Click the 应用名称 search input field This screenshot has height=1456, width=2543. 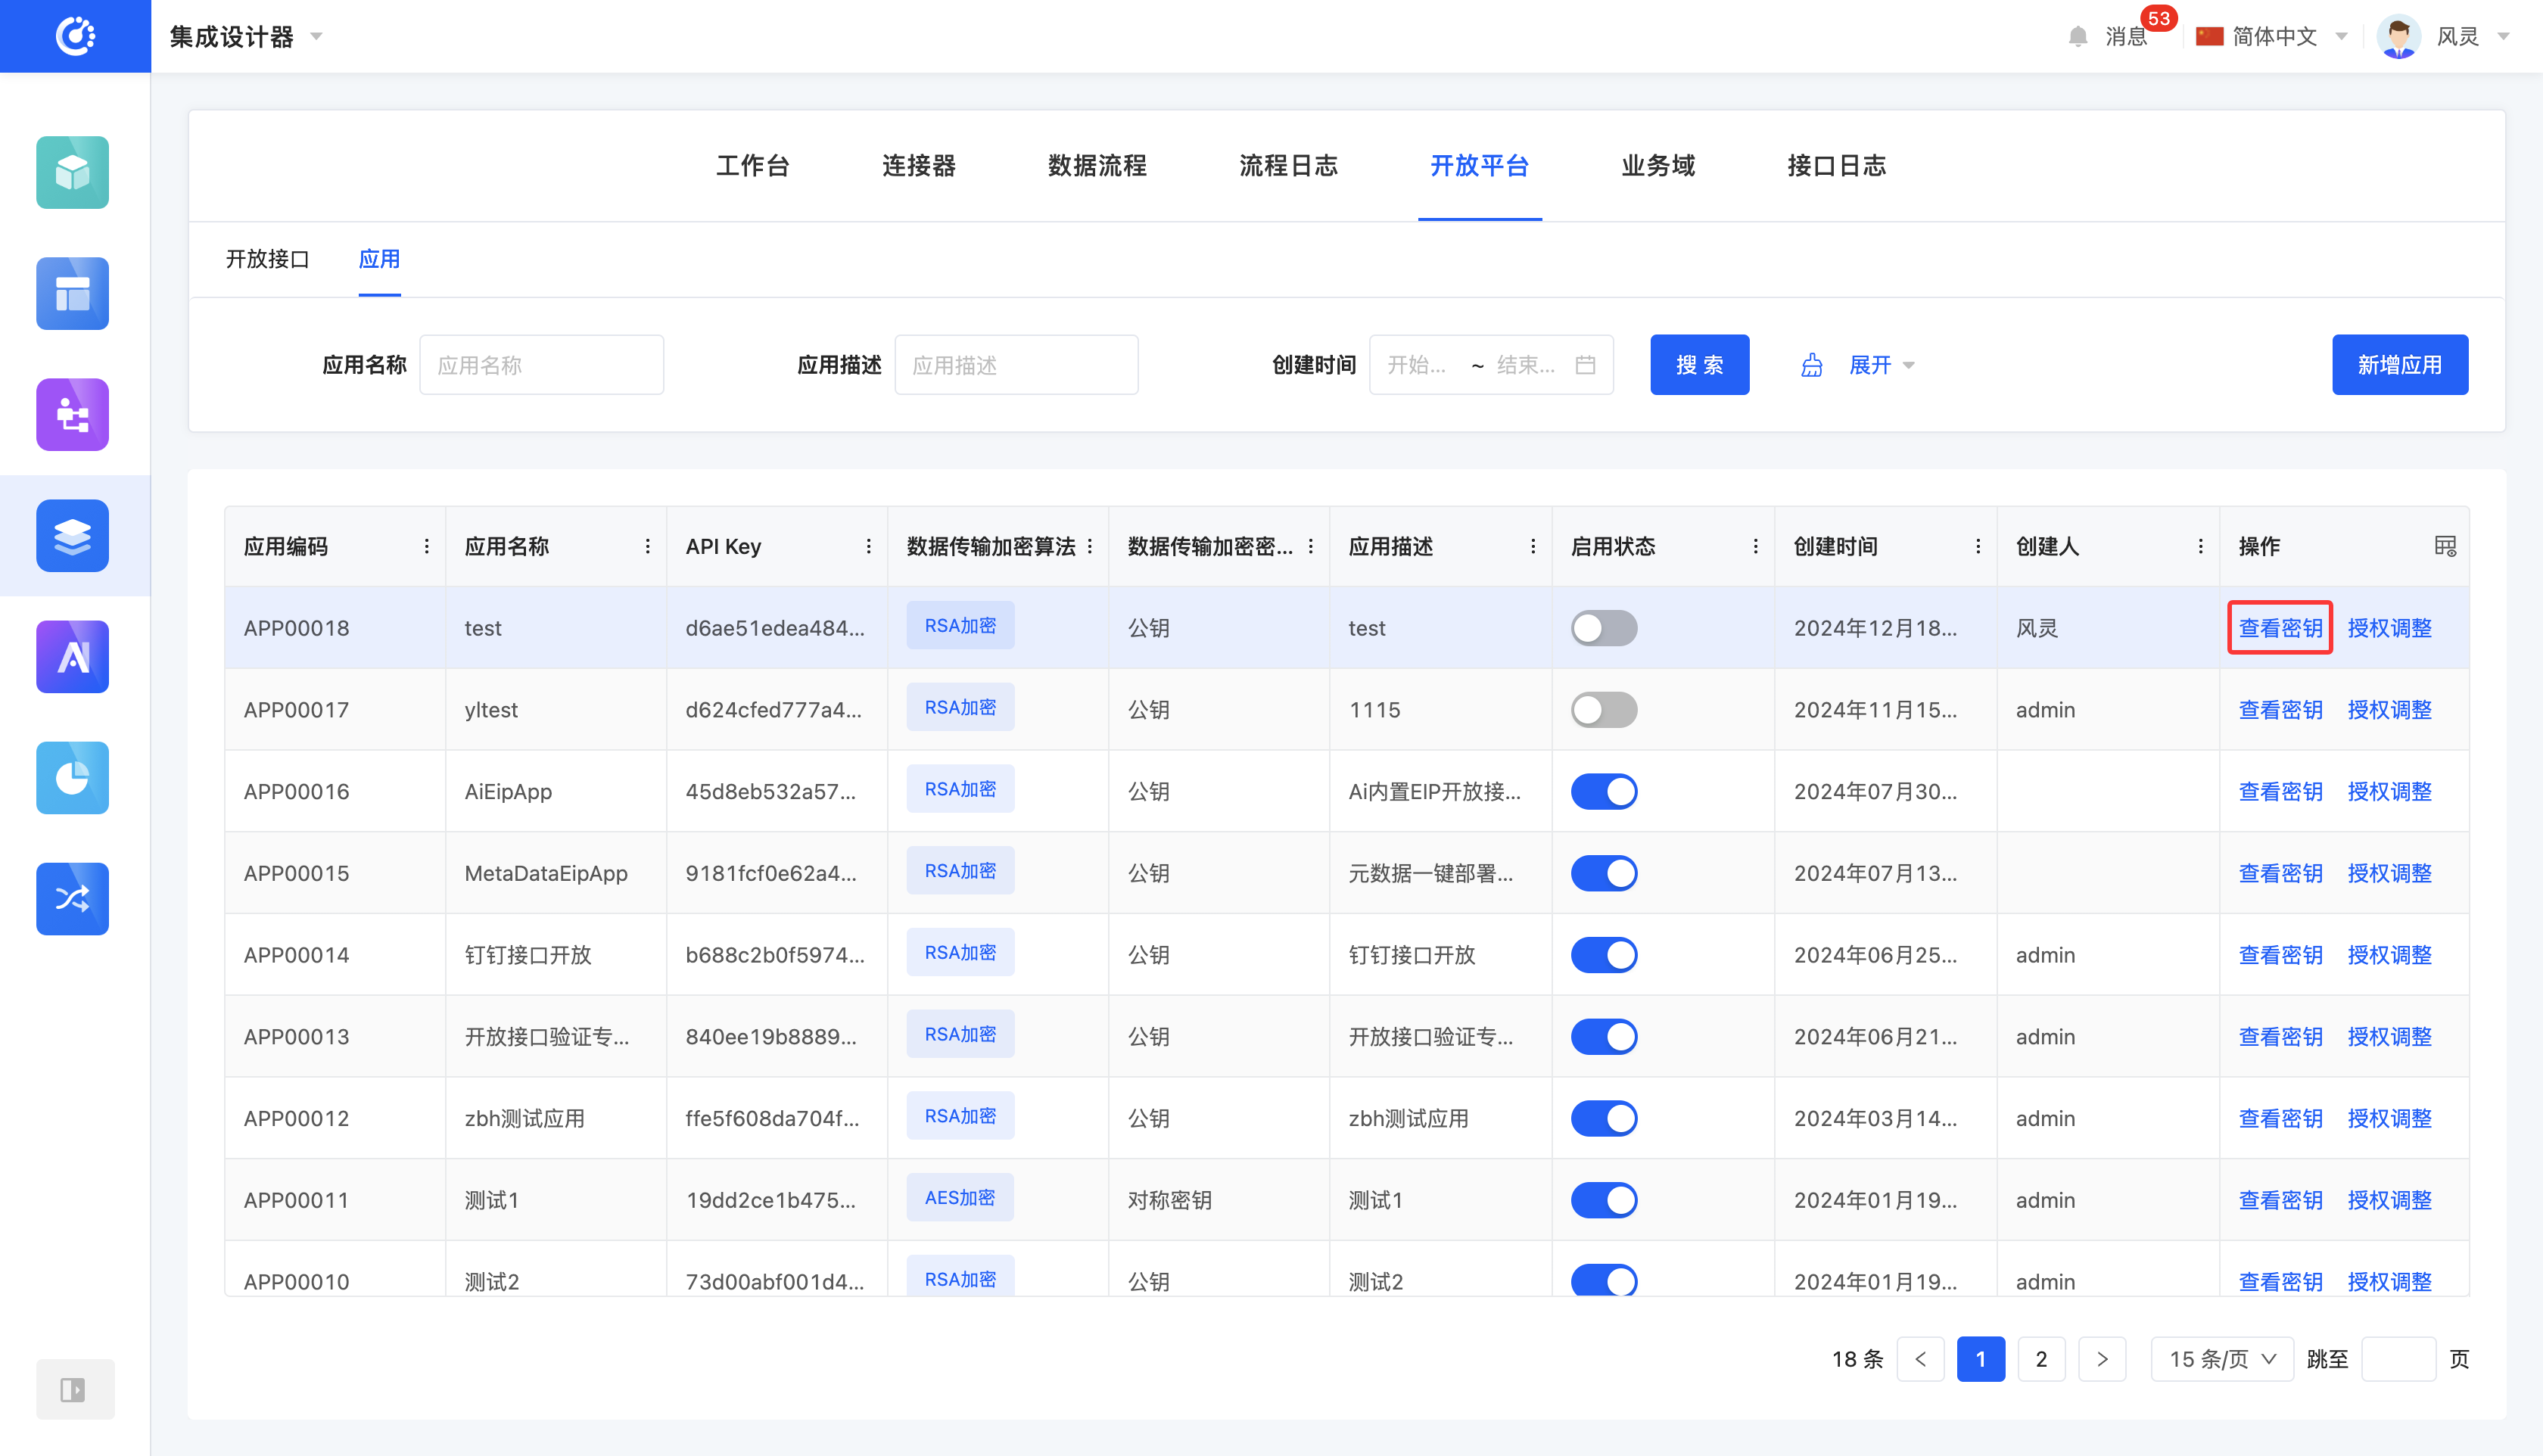[541, 365]
